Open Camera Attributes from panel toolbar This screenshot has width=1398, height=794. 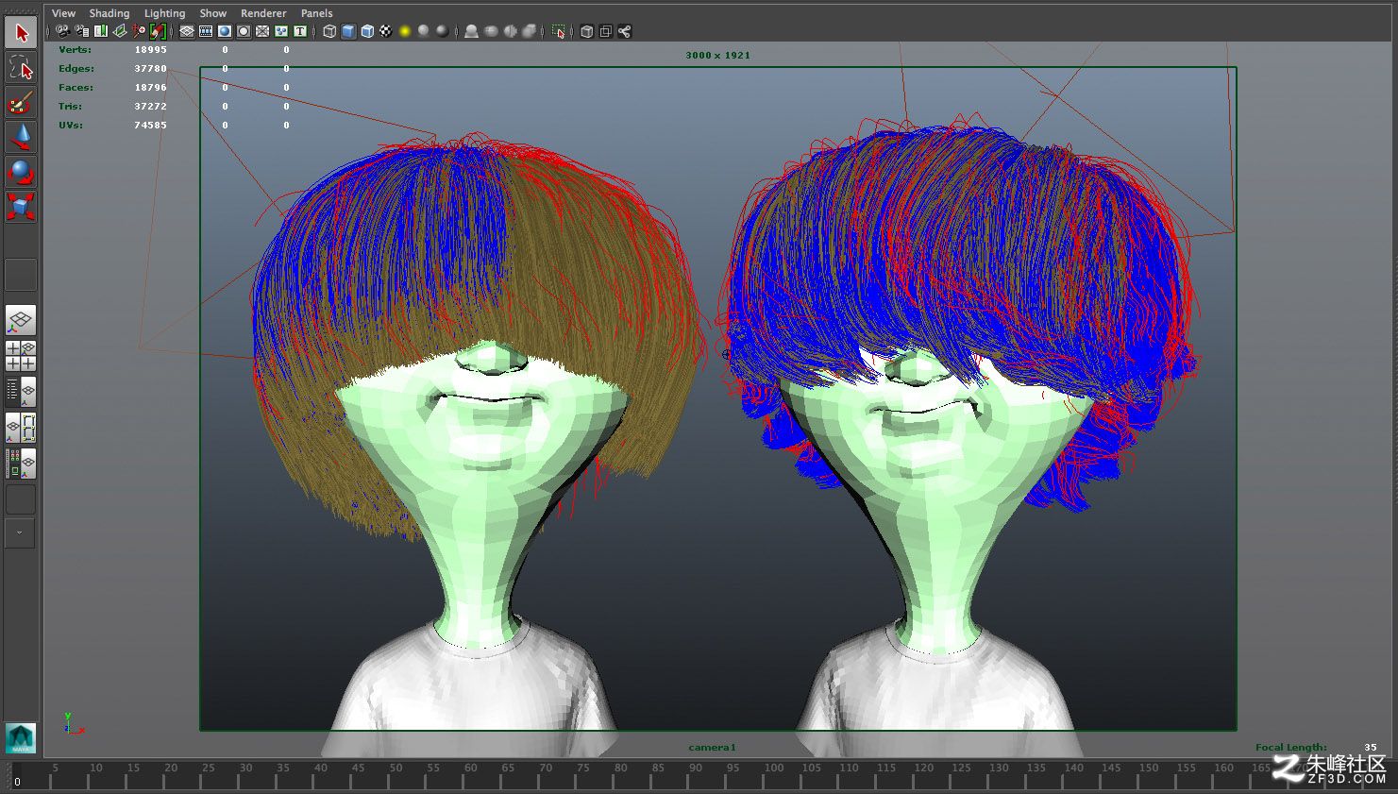[x=82, y=31]
